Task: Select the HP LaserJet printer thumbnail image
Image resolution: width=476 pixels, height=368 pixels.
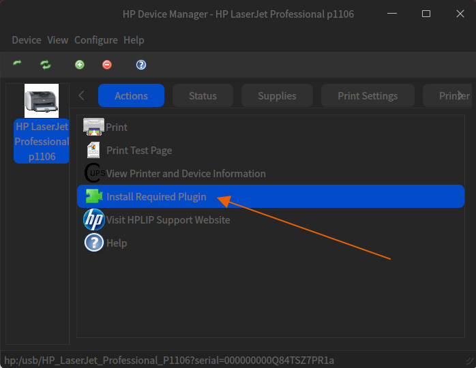Action: (42, 101)
